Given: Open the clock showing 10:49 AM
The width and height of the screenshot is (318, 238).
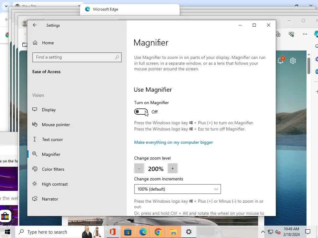Looking at the screenshot, I should [x=291, y=232].
